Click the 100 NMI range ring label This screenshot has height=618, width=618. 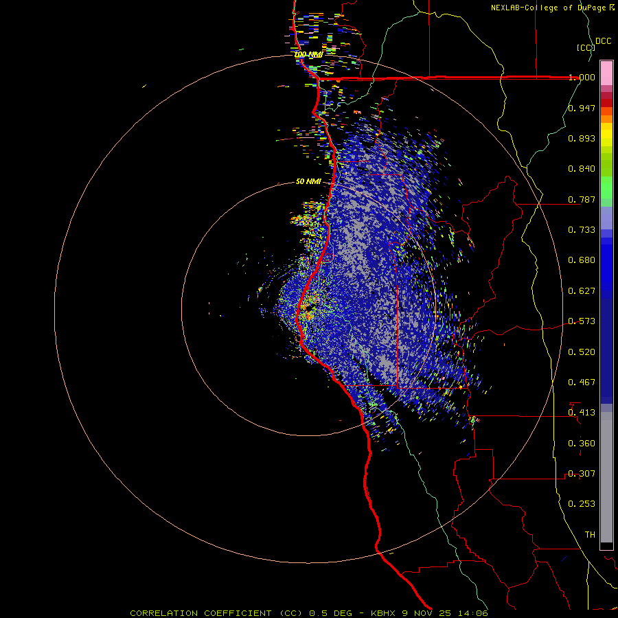[308, 54]
